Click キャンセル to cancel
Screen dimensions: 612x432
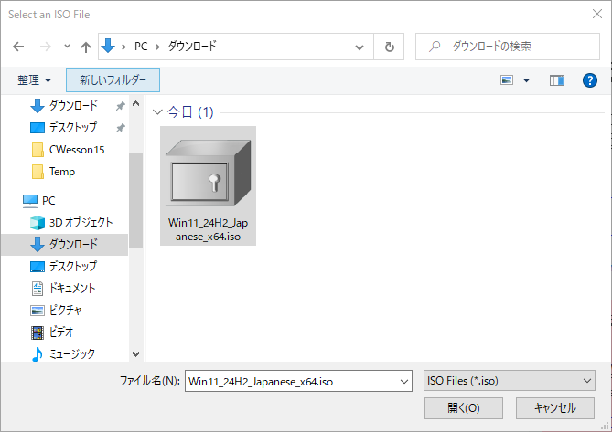click(x=555, y=408)
